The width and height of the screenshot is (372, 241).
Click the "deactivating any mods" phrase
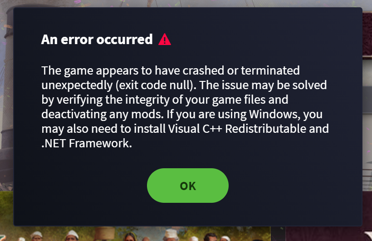tap(103, 114)
